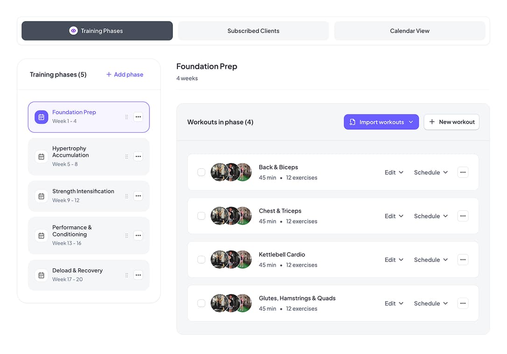Click the eye icon in Training Phases tab
This screenshot has height=354, width=507.
tap(73, 31)
